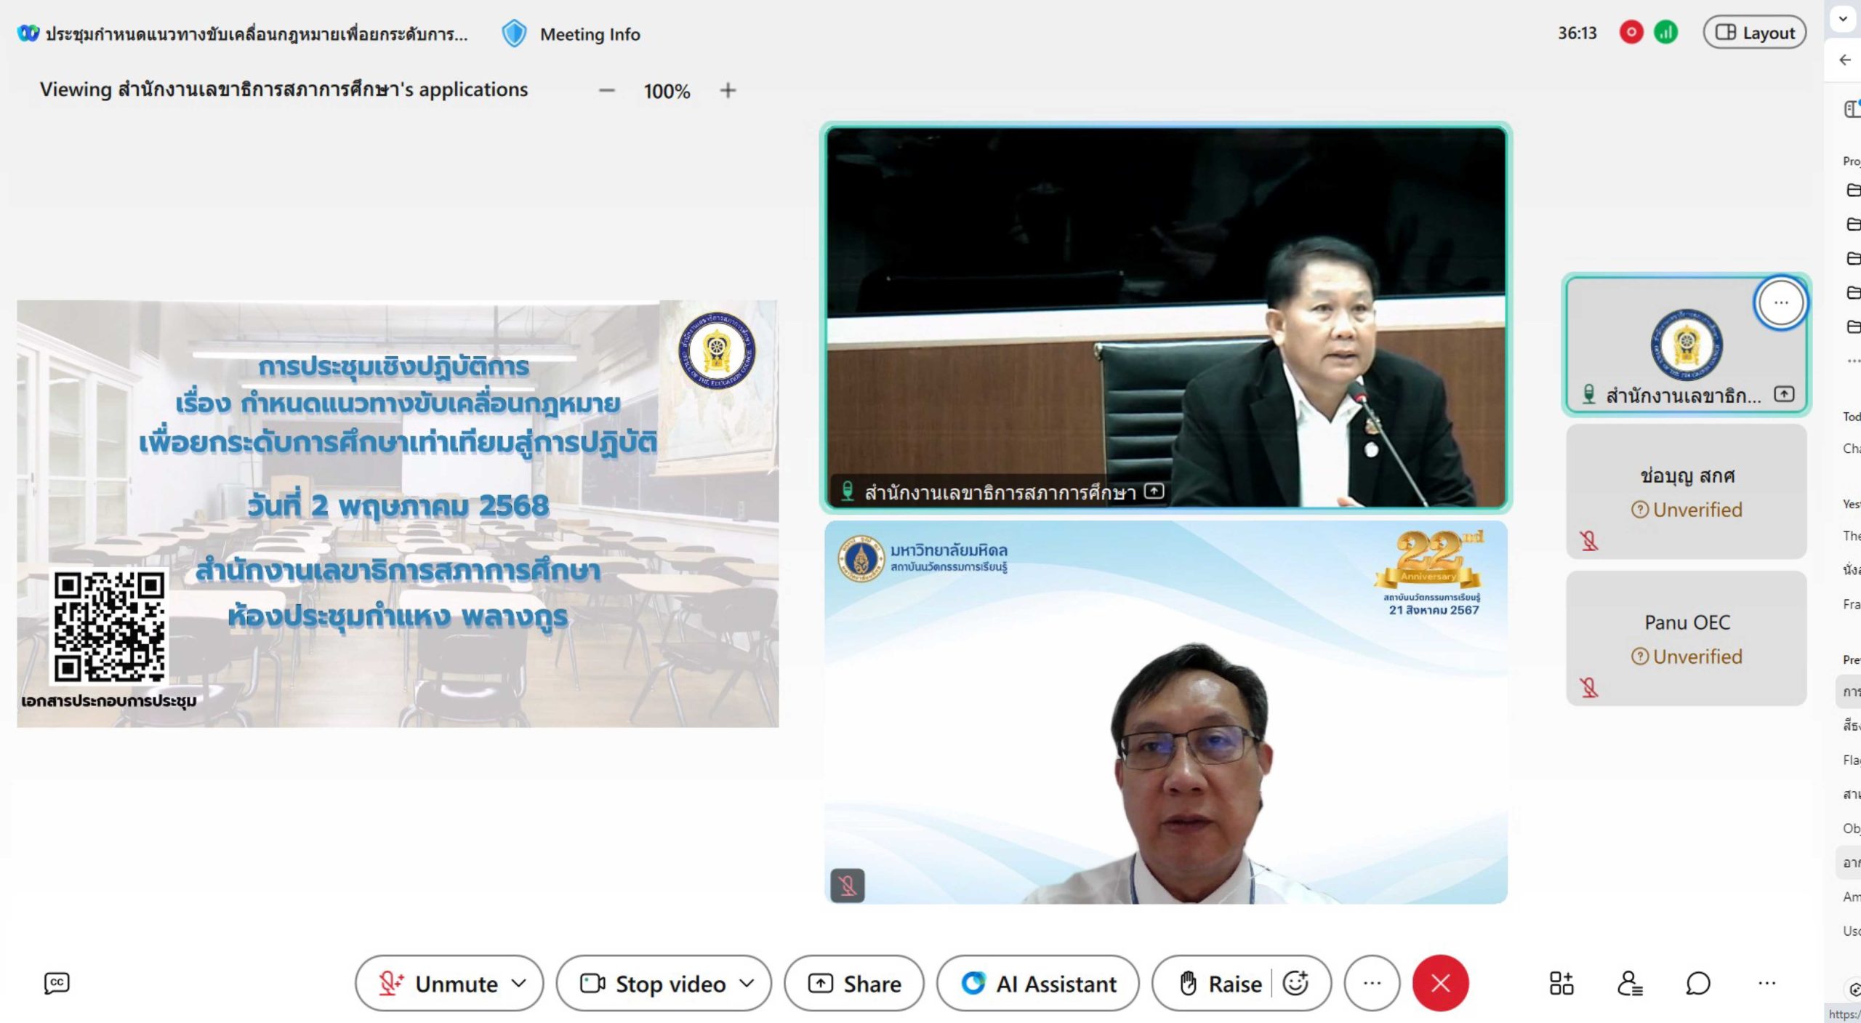The image size is (1861, 1023).
Task: Open the emoji reactions icon
Action: pyautogui.click(x=1295, y=983)
